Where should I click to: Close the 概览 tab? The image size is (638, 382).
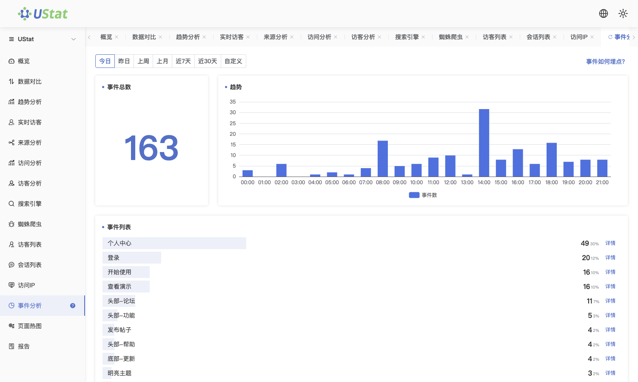pos(117,37)
